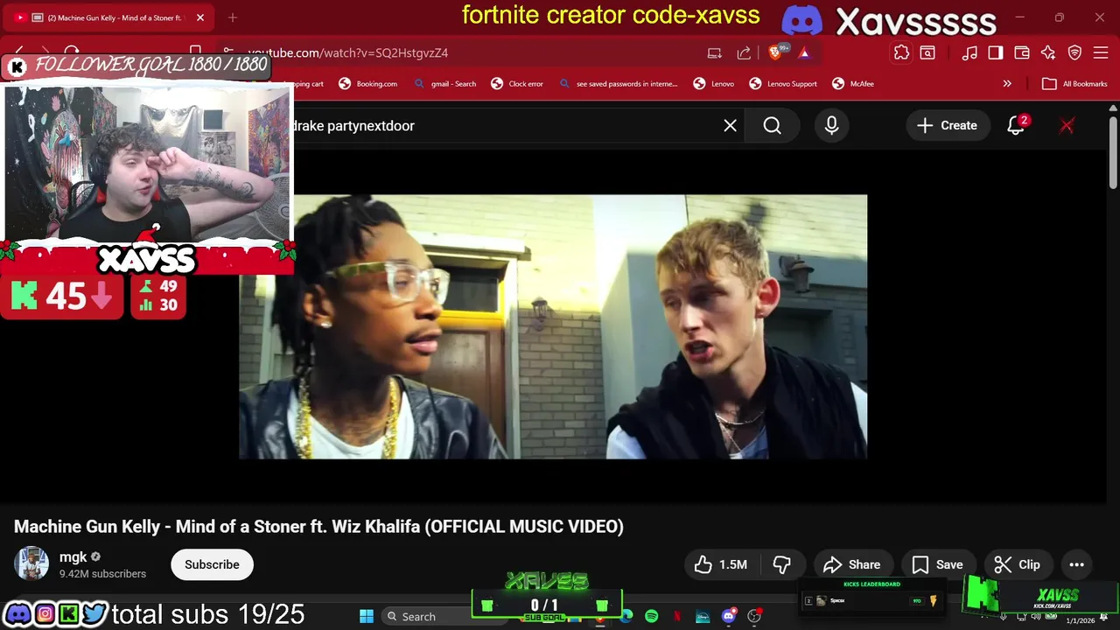Click YouTube magnifier search button

(772, 126)
